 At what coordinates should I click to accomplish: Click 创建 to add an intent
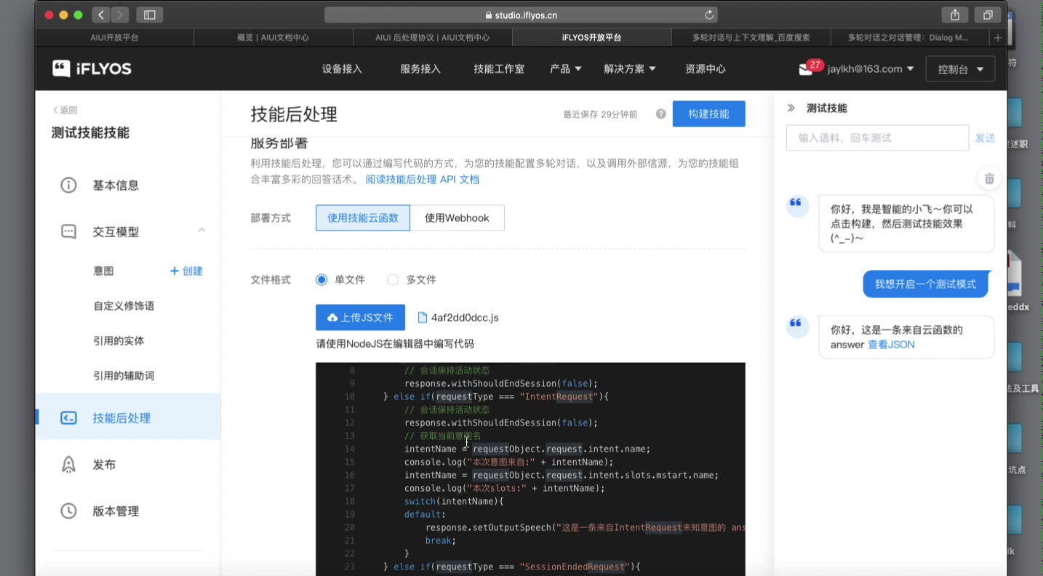pos(186,271)
